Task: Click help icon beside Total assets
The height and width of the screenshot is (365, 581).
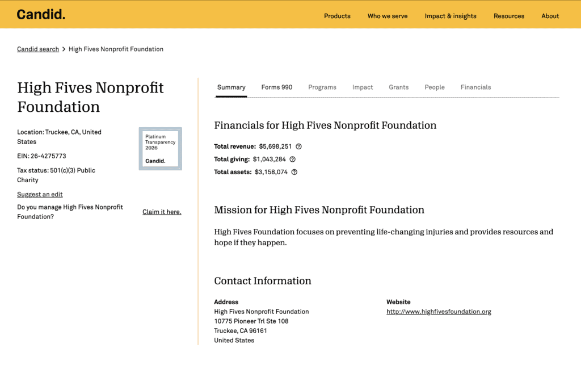Action: 294,172
